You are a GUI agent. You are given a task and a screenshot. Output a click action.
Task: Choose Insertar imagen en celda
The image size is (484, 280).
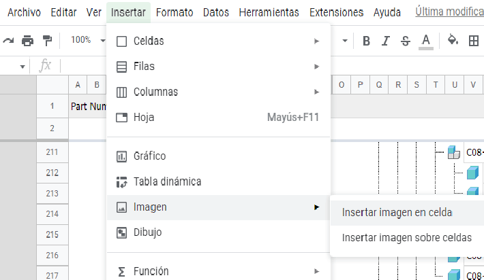pos(397,212)
